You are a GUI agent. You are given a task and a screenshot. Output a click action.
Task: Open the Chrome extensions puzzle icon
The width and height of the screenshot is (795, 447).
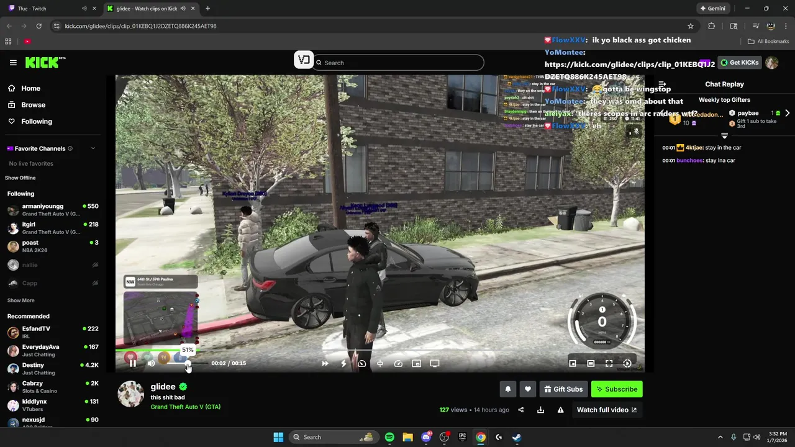point(712,26)
